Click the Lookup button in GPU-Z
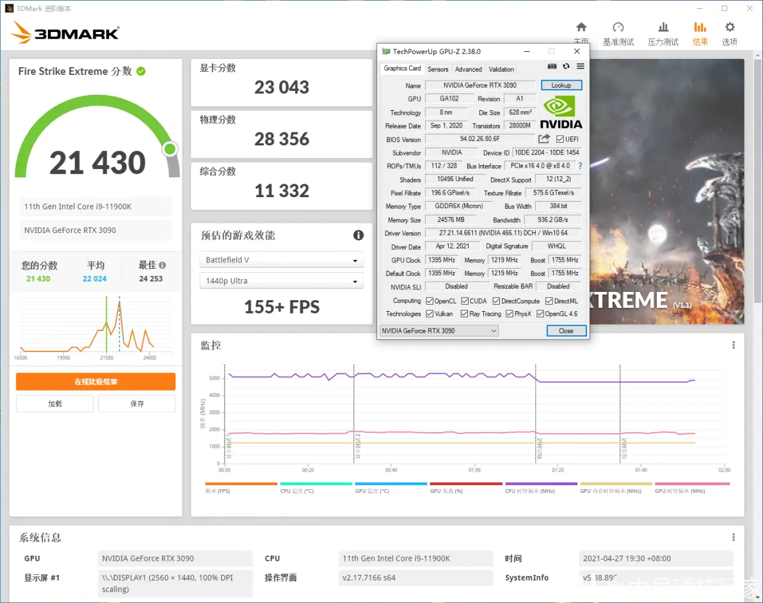The height and width of the screenshot is (603, 763). 561,85
